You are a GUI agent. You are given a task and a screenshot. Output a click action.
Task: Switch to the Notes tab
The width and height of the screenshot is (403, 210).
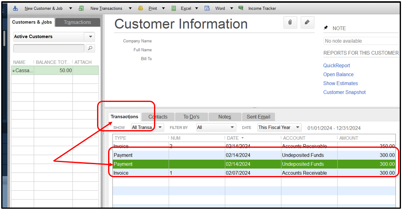[224, 117]
